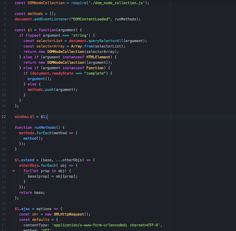Click the typeof keyword on line 7

[34, 36]
